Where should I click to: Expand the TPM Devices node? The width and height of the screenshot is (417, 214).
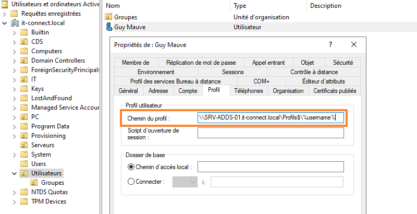pyautogui.click(x=15, y=201)
